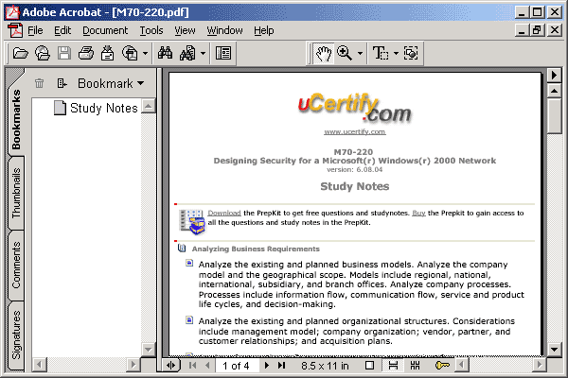Viewport: 568px width, 378px height.
Task: Open the File menu
Action: (x=35, y=31)
